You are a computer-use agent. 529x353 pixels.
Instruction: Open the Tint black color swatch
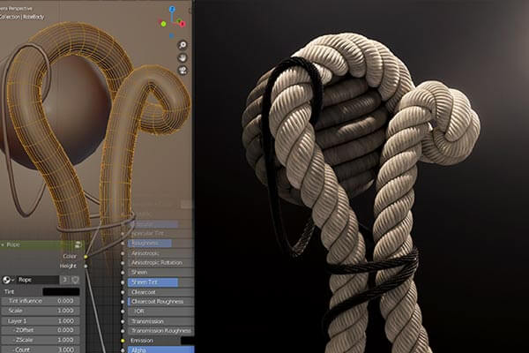[61, 291]
